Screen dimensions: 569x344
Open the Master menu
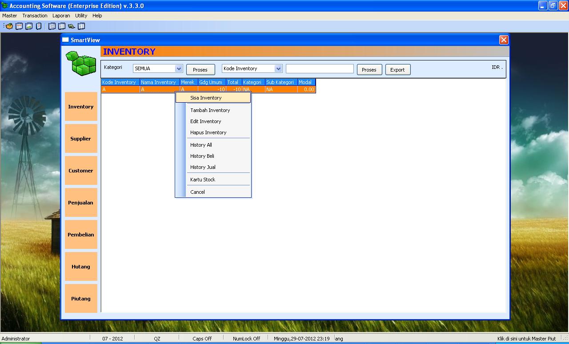[x=10, y=16]
